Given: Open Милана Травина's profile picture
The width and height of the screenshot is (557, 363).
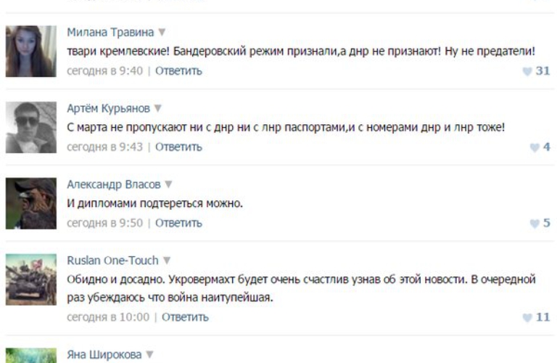Looking at the screenshot, I should point(31,52).
